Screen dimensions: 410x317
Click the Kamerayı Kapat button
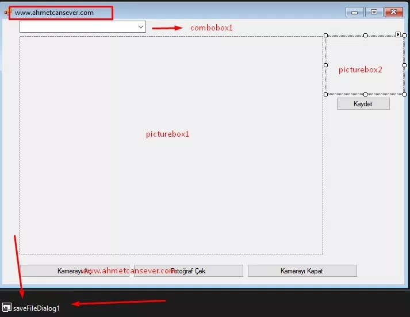click(x=302, y=271)
